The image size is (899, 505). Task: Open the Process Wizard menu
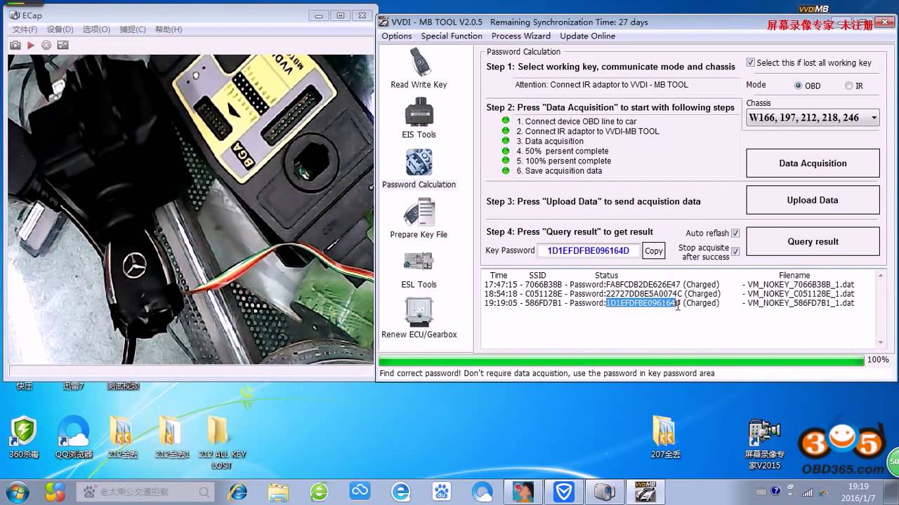(521, 36)
